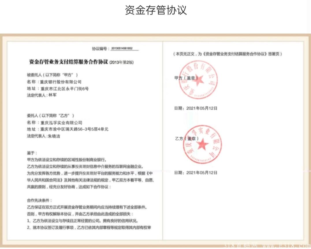The height and width of the screenshot is (249, 311).
Task: Click the bold title 资金存管业务支付结算服务合作协议
Action: (68, 62)
